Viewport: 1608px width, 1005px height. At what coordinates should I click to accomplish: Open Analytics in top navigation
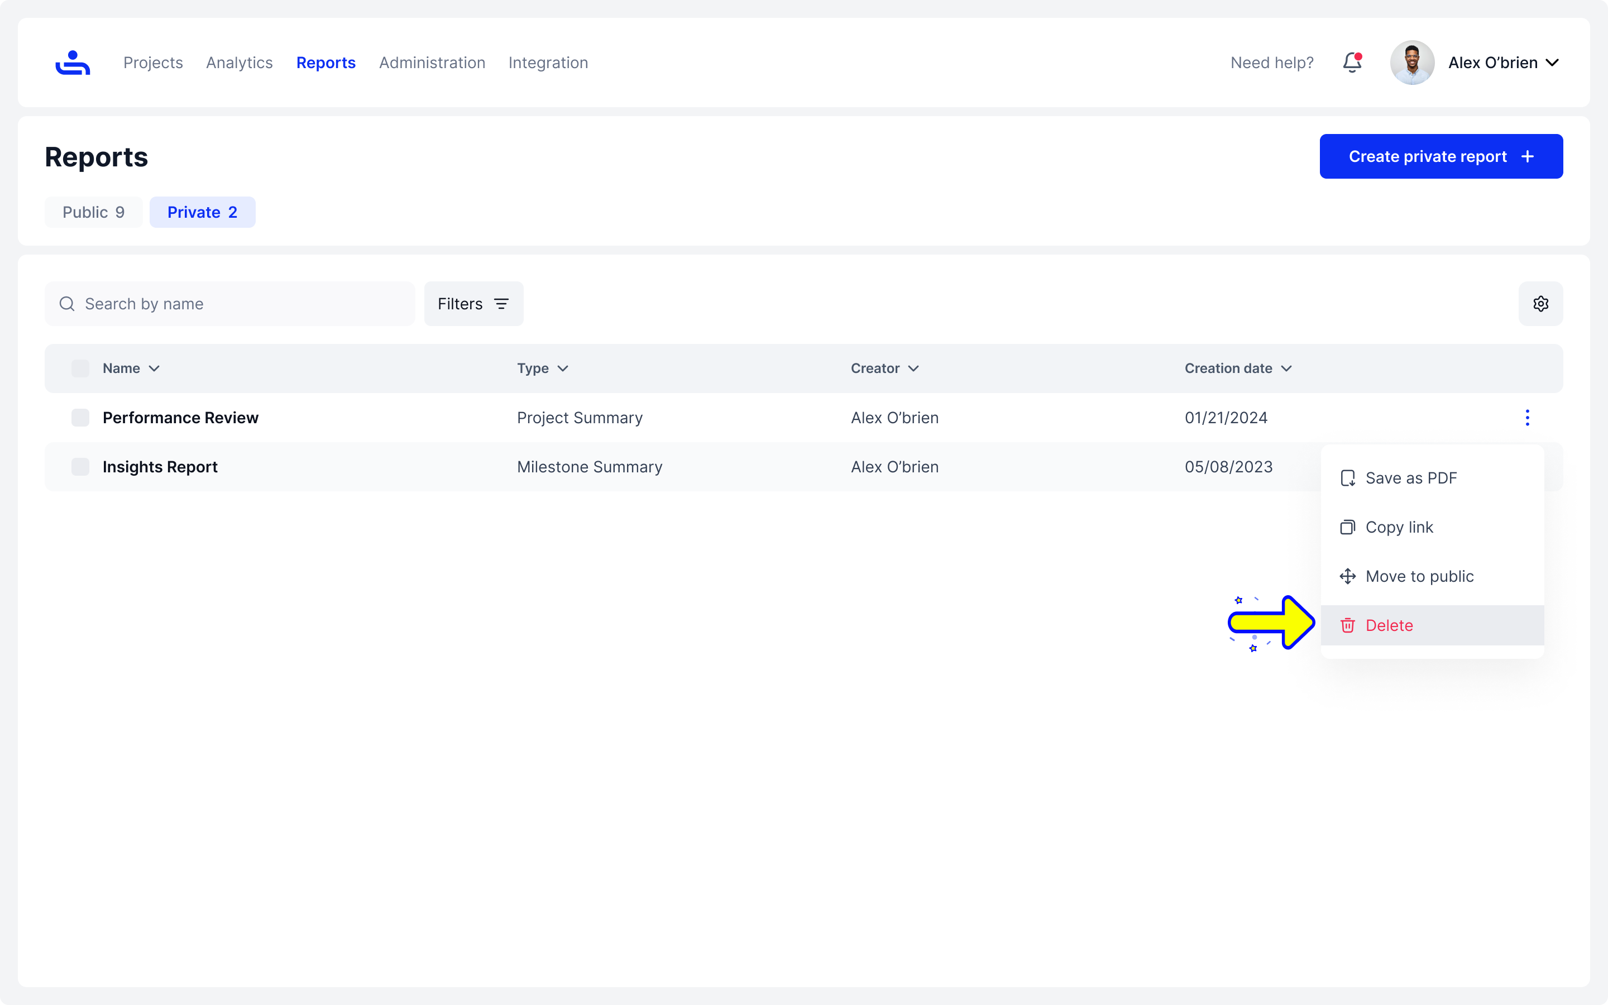239,63
